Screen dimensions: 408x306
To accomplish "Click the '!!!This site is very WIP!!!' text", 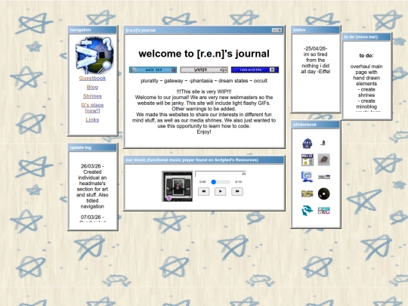I will tap(204, 91).
